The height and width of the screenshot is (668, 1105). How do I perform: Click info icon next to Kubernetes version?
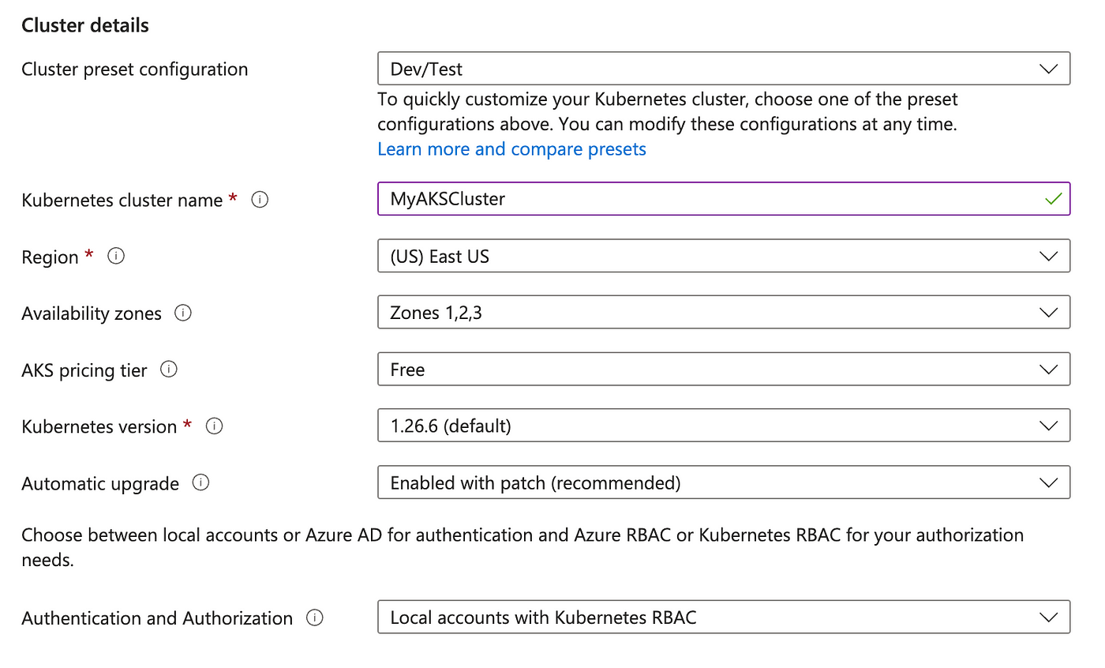(x=214, y=426)
